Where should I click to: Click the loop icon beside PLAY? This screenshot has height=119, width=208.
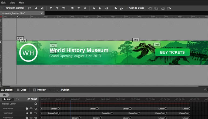coord(17,99)
